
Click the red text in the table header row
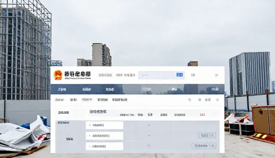tap(202, 115)
